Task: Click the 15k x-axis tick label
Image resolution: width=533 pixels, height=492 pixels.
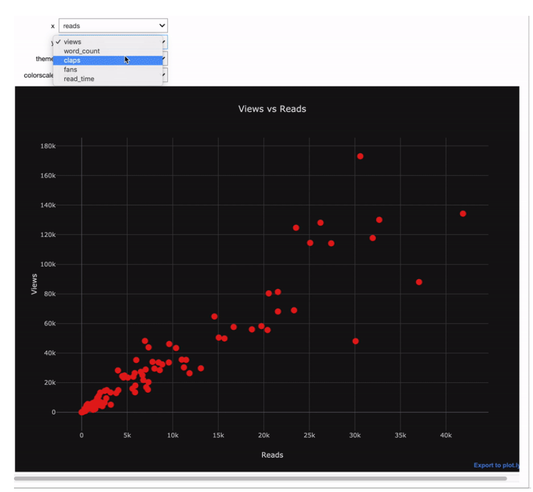Action: pos(218,435)
